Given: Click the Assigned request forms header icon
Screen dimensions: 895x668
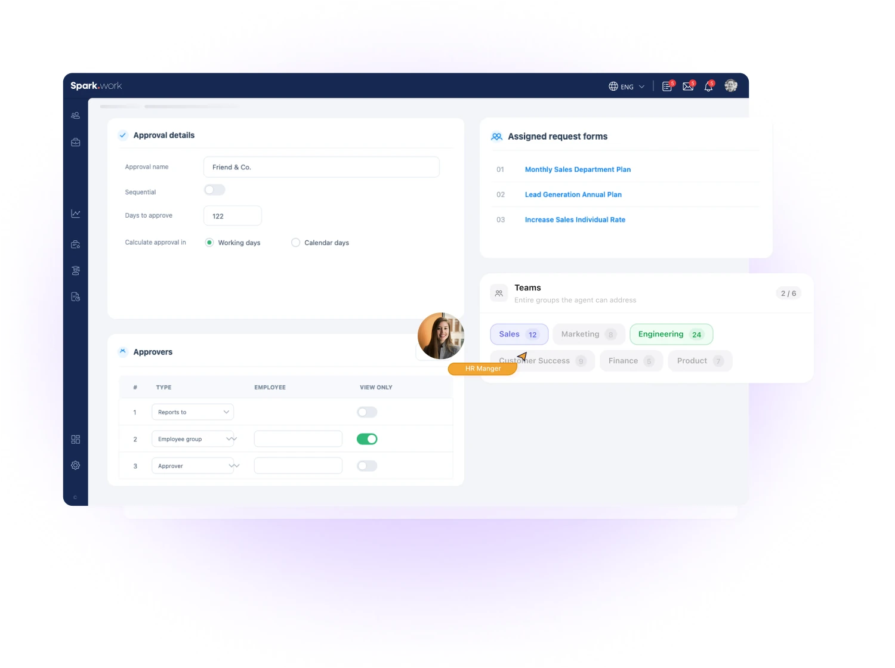Looking at the screenshot, I should (x=496, y=137).
